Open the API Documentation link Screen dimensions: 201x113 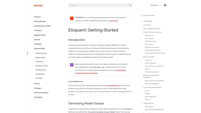pyautogui.click(x=41, y=93)
